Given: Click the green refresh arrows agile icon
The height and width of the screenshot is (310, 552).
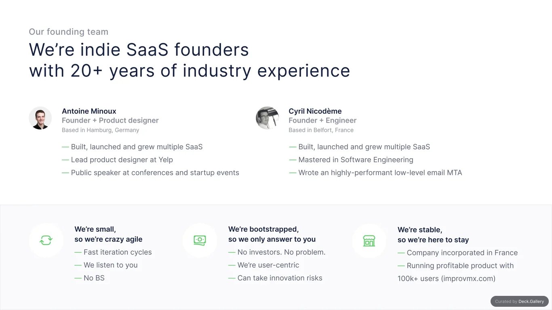Looking at the screenshot, I should [x=46, y=240].
